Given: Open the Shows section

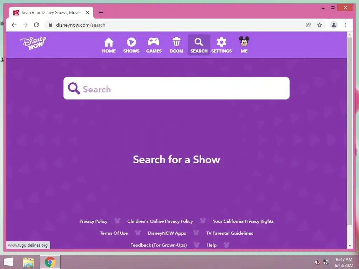Looking at the screenshot, I should [x=131, y=45].
